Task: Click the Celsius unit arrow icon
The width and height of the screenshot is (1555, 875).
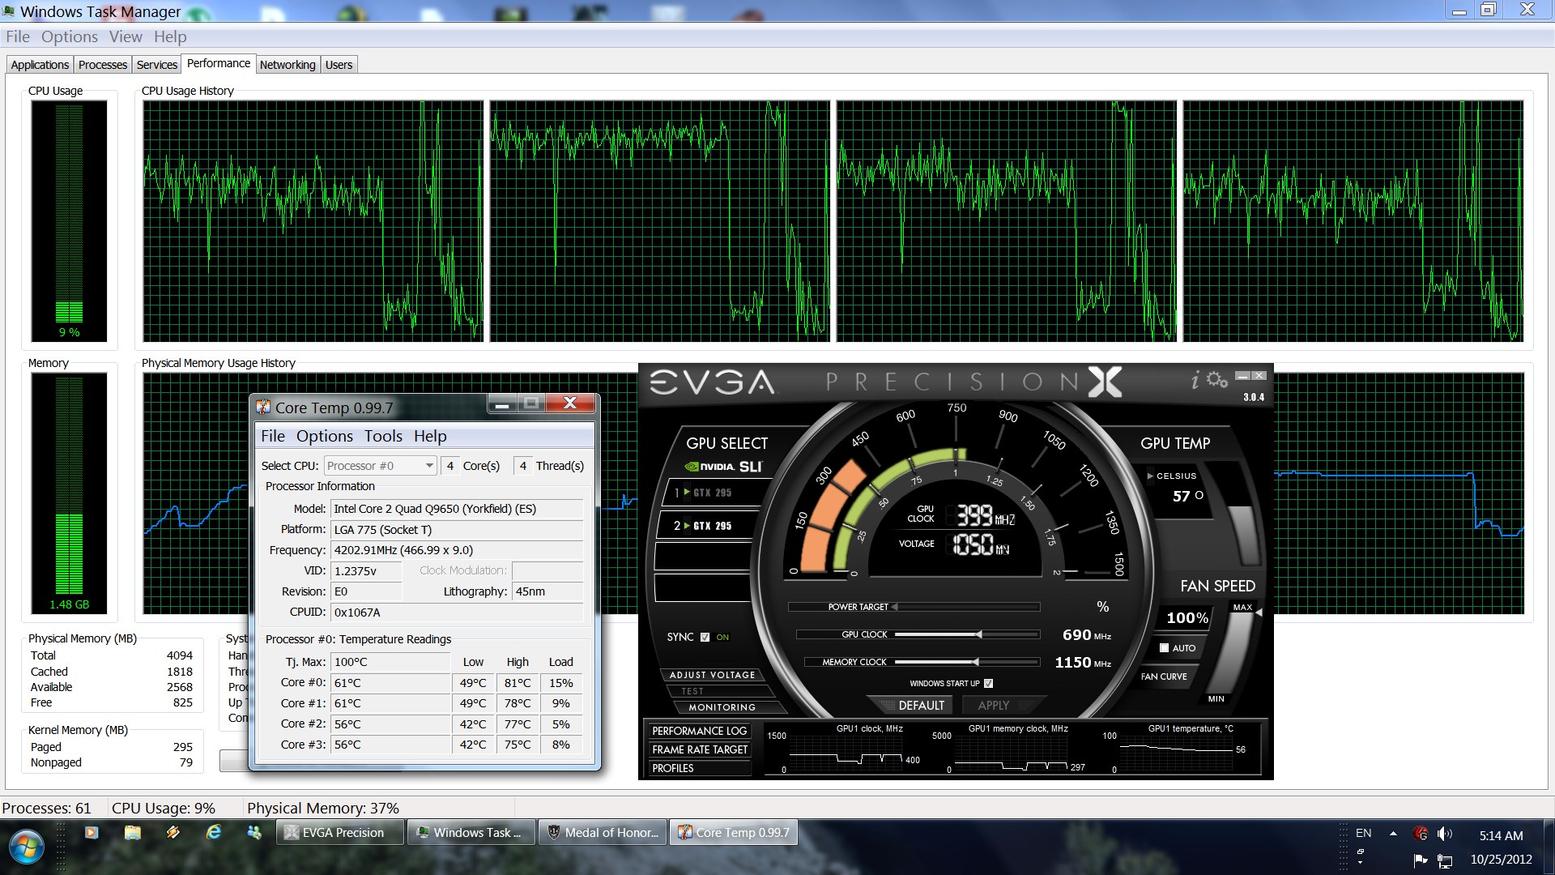Action: (x=1150, y=476)
